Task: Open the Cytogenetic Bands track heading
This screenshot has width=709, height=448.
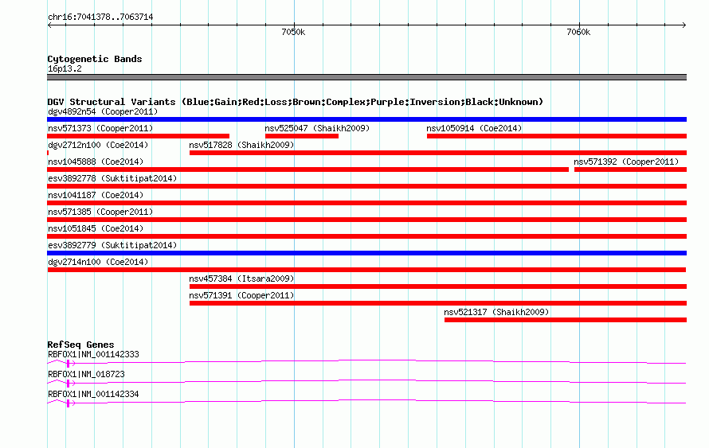Action: click(95, 59)
